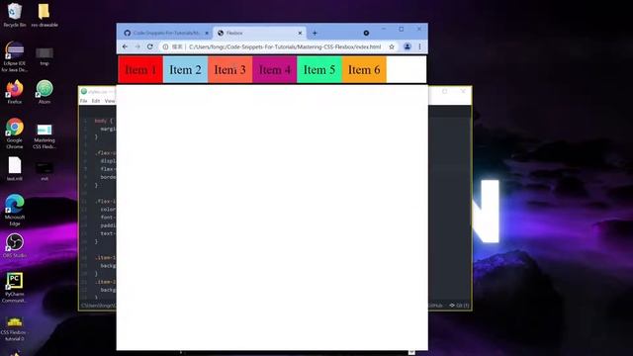Minimize the Chrome window
Viewport: 633px width, 356px height.
click(x=384, y=29)
